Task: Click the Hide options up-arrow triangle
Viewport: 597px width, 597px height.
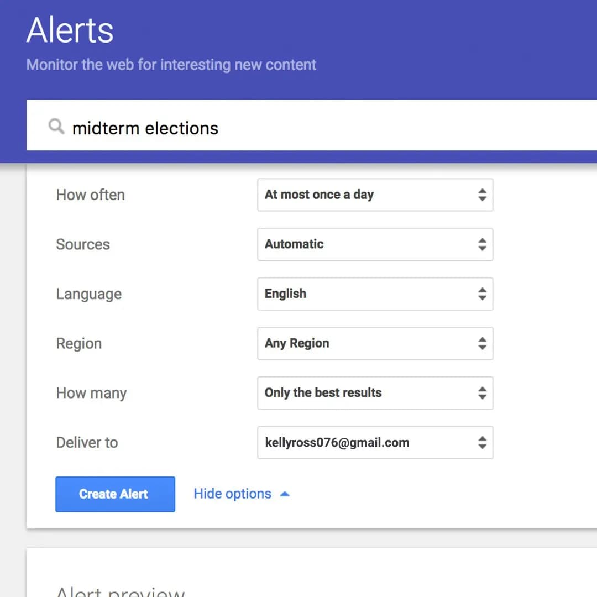Action: [x=285, y=494]
